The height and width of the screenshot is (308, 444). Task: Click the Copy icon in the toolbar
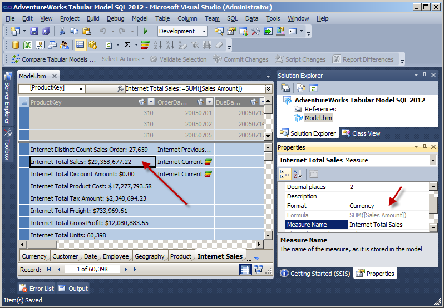74,31
